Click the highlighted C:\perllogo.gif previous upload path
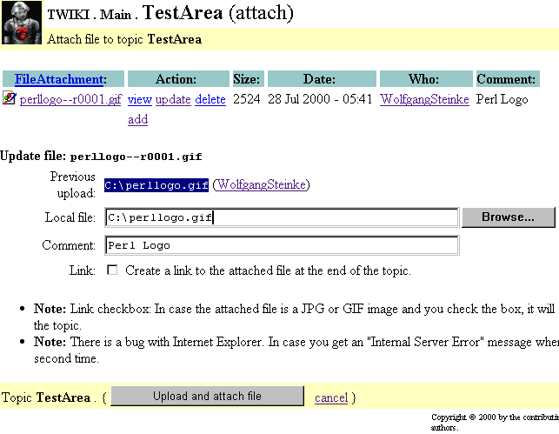 tap(156, 185)
